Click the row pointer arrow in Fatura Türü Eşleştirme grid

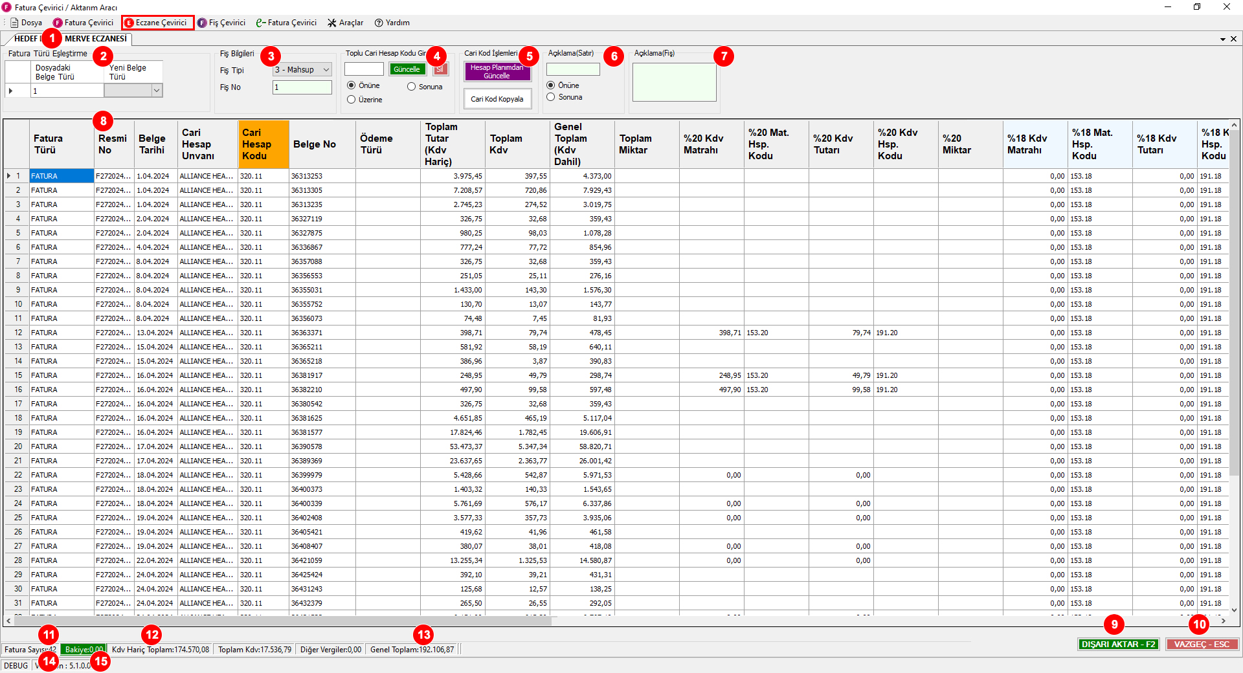coord(11,91)
